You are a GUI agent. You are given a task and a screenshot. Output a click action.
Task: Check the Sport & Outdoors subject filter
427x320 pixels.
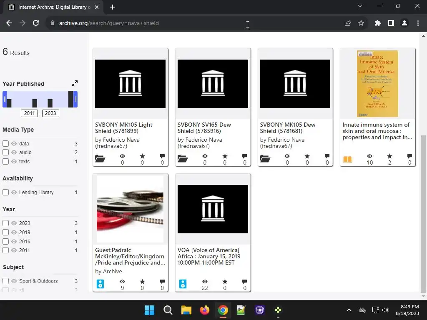click(x=5, y=281)
